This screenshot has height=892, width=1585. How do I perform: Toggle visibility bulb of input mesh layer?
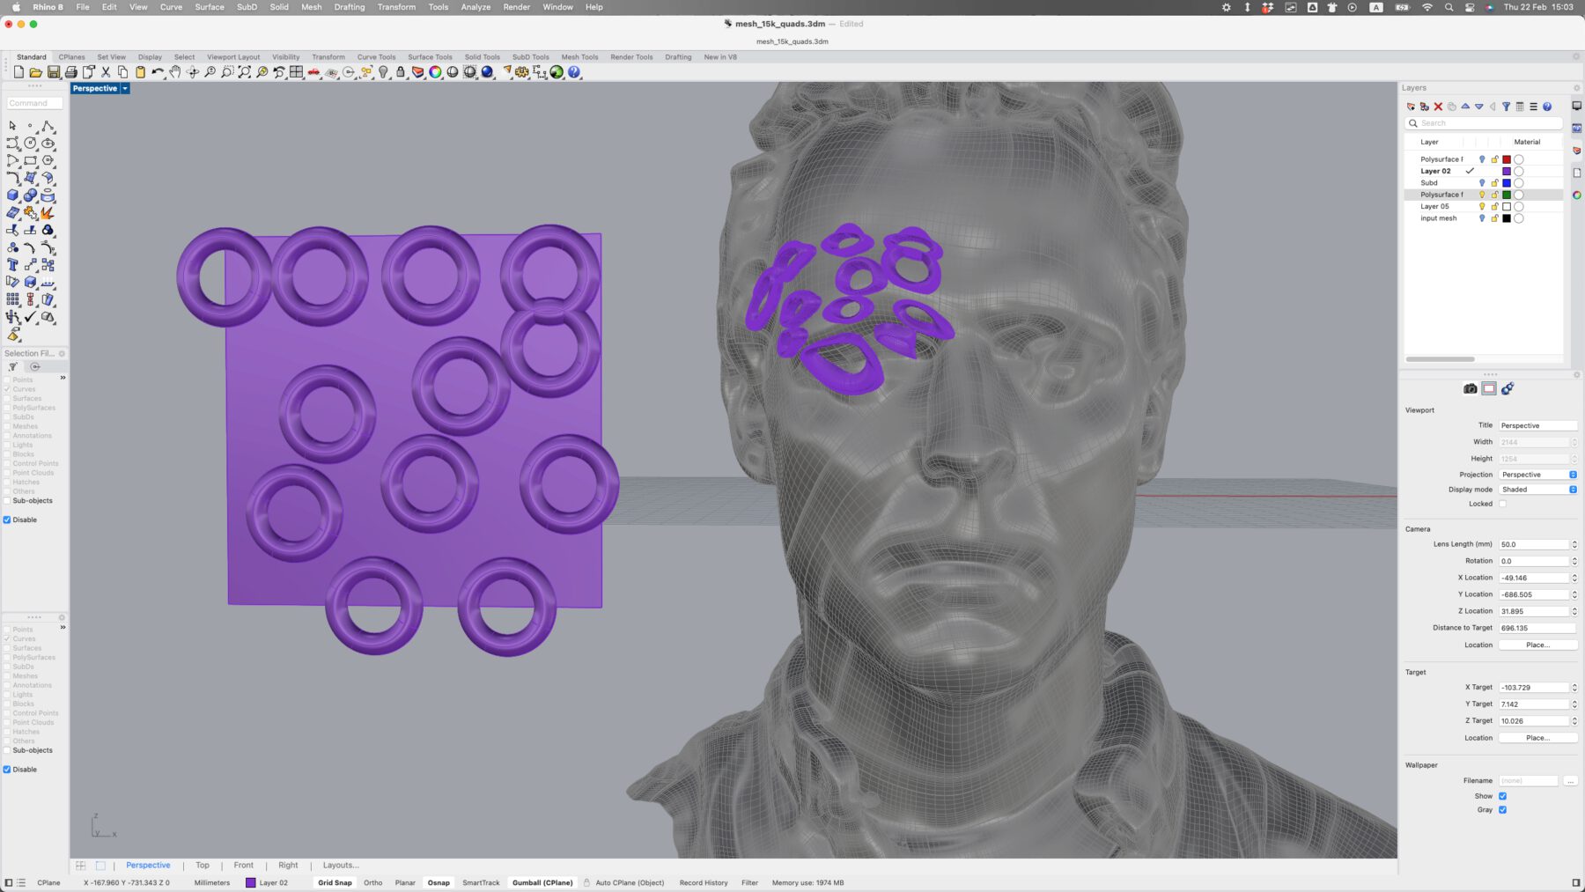[x=1482, y=218]
